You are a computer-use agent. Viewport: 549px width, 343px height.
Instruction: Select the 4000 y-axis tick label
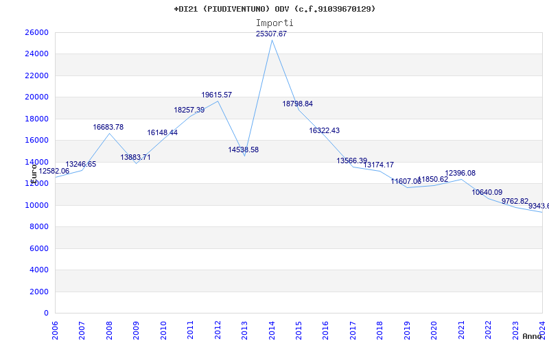tap(39, 270)
